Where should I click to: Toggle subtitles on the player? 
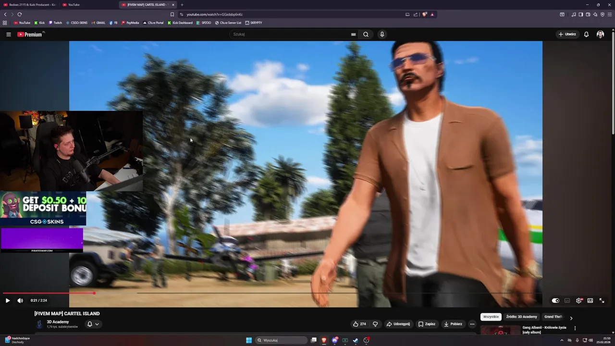click(x=567, y=300)
